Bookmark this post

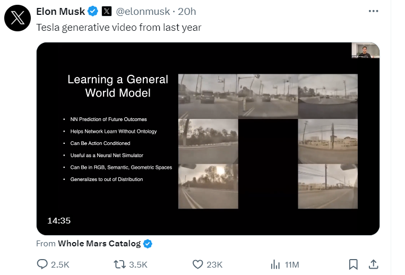point(353,264)
